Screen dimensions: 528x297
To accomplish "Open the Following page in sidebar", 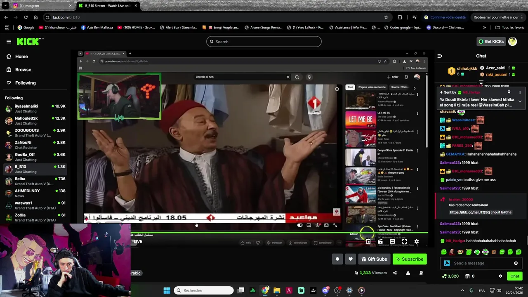I will pos(25,83).
